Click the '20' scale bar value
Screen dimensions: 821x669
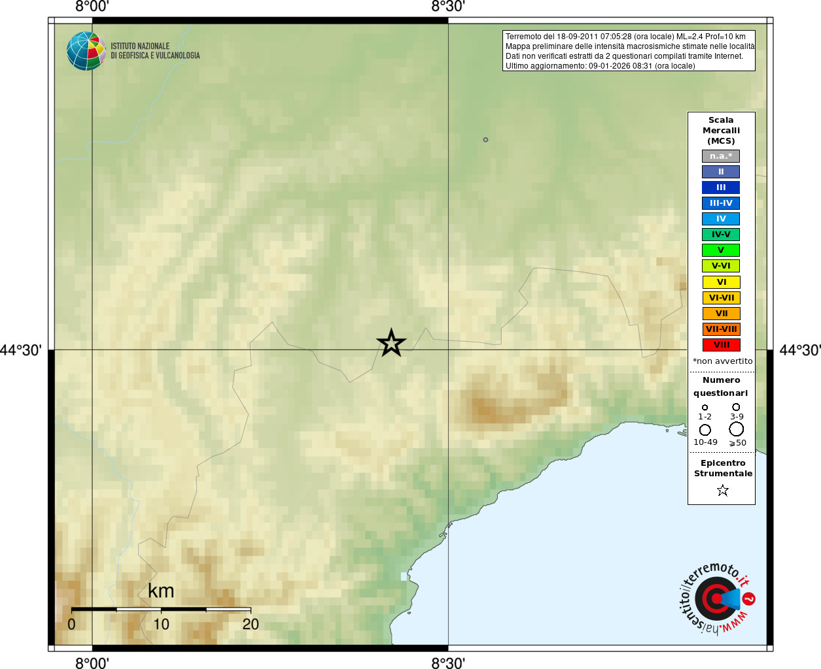(251, 625)
